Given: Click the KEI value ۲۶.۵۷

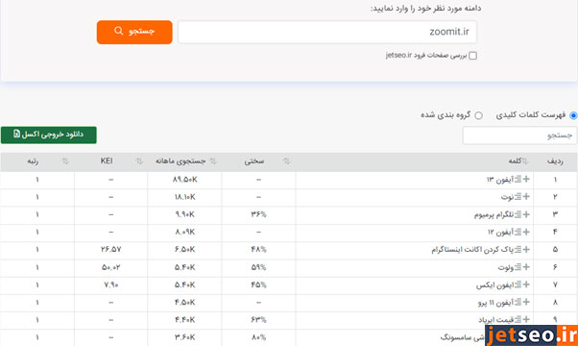Looking at the screenshot, I should click(111, 250).
